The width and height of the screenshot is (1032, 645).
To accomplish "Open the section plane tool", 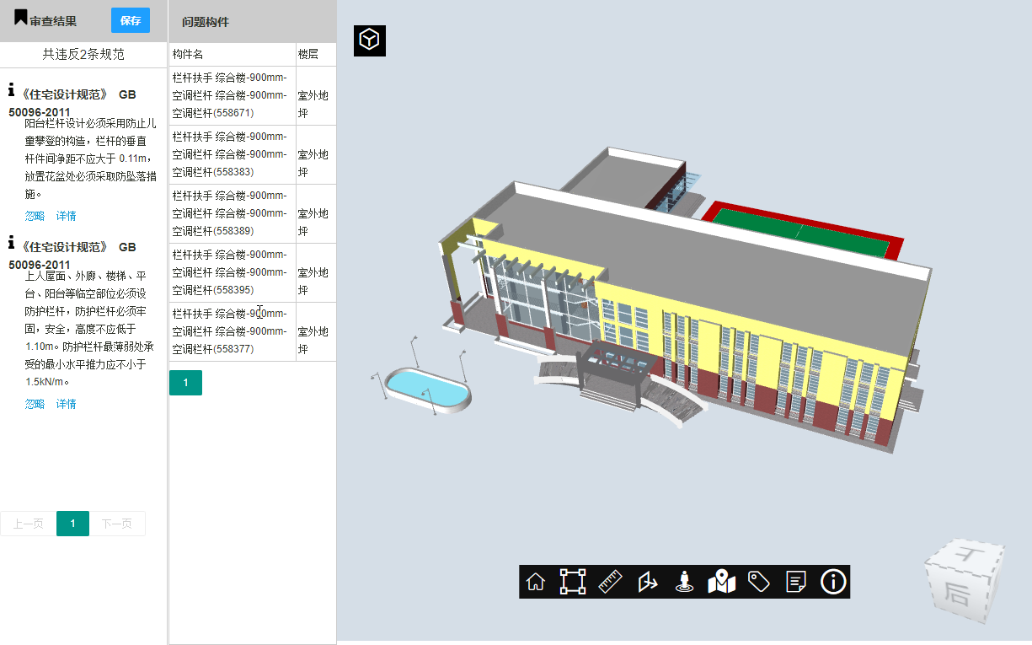I will point(647,582).
